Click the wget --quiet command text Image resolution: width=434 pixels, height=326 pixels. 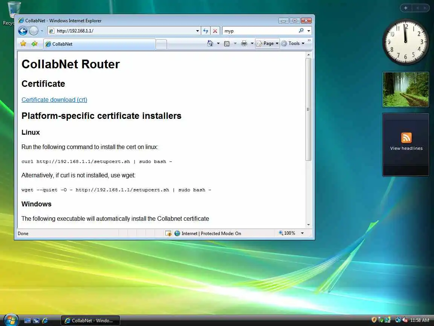point(116,190)
